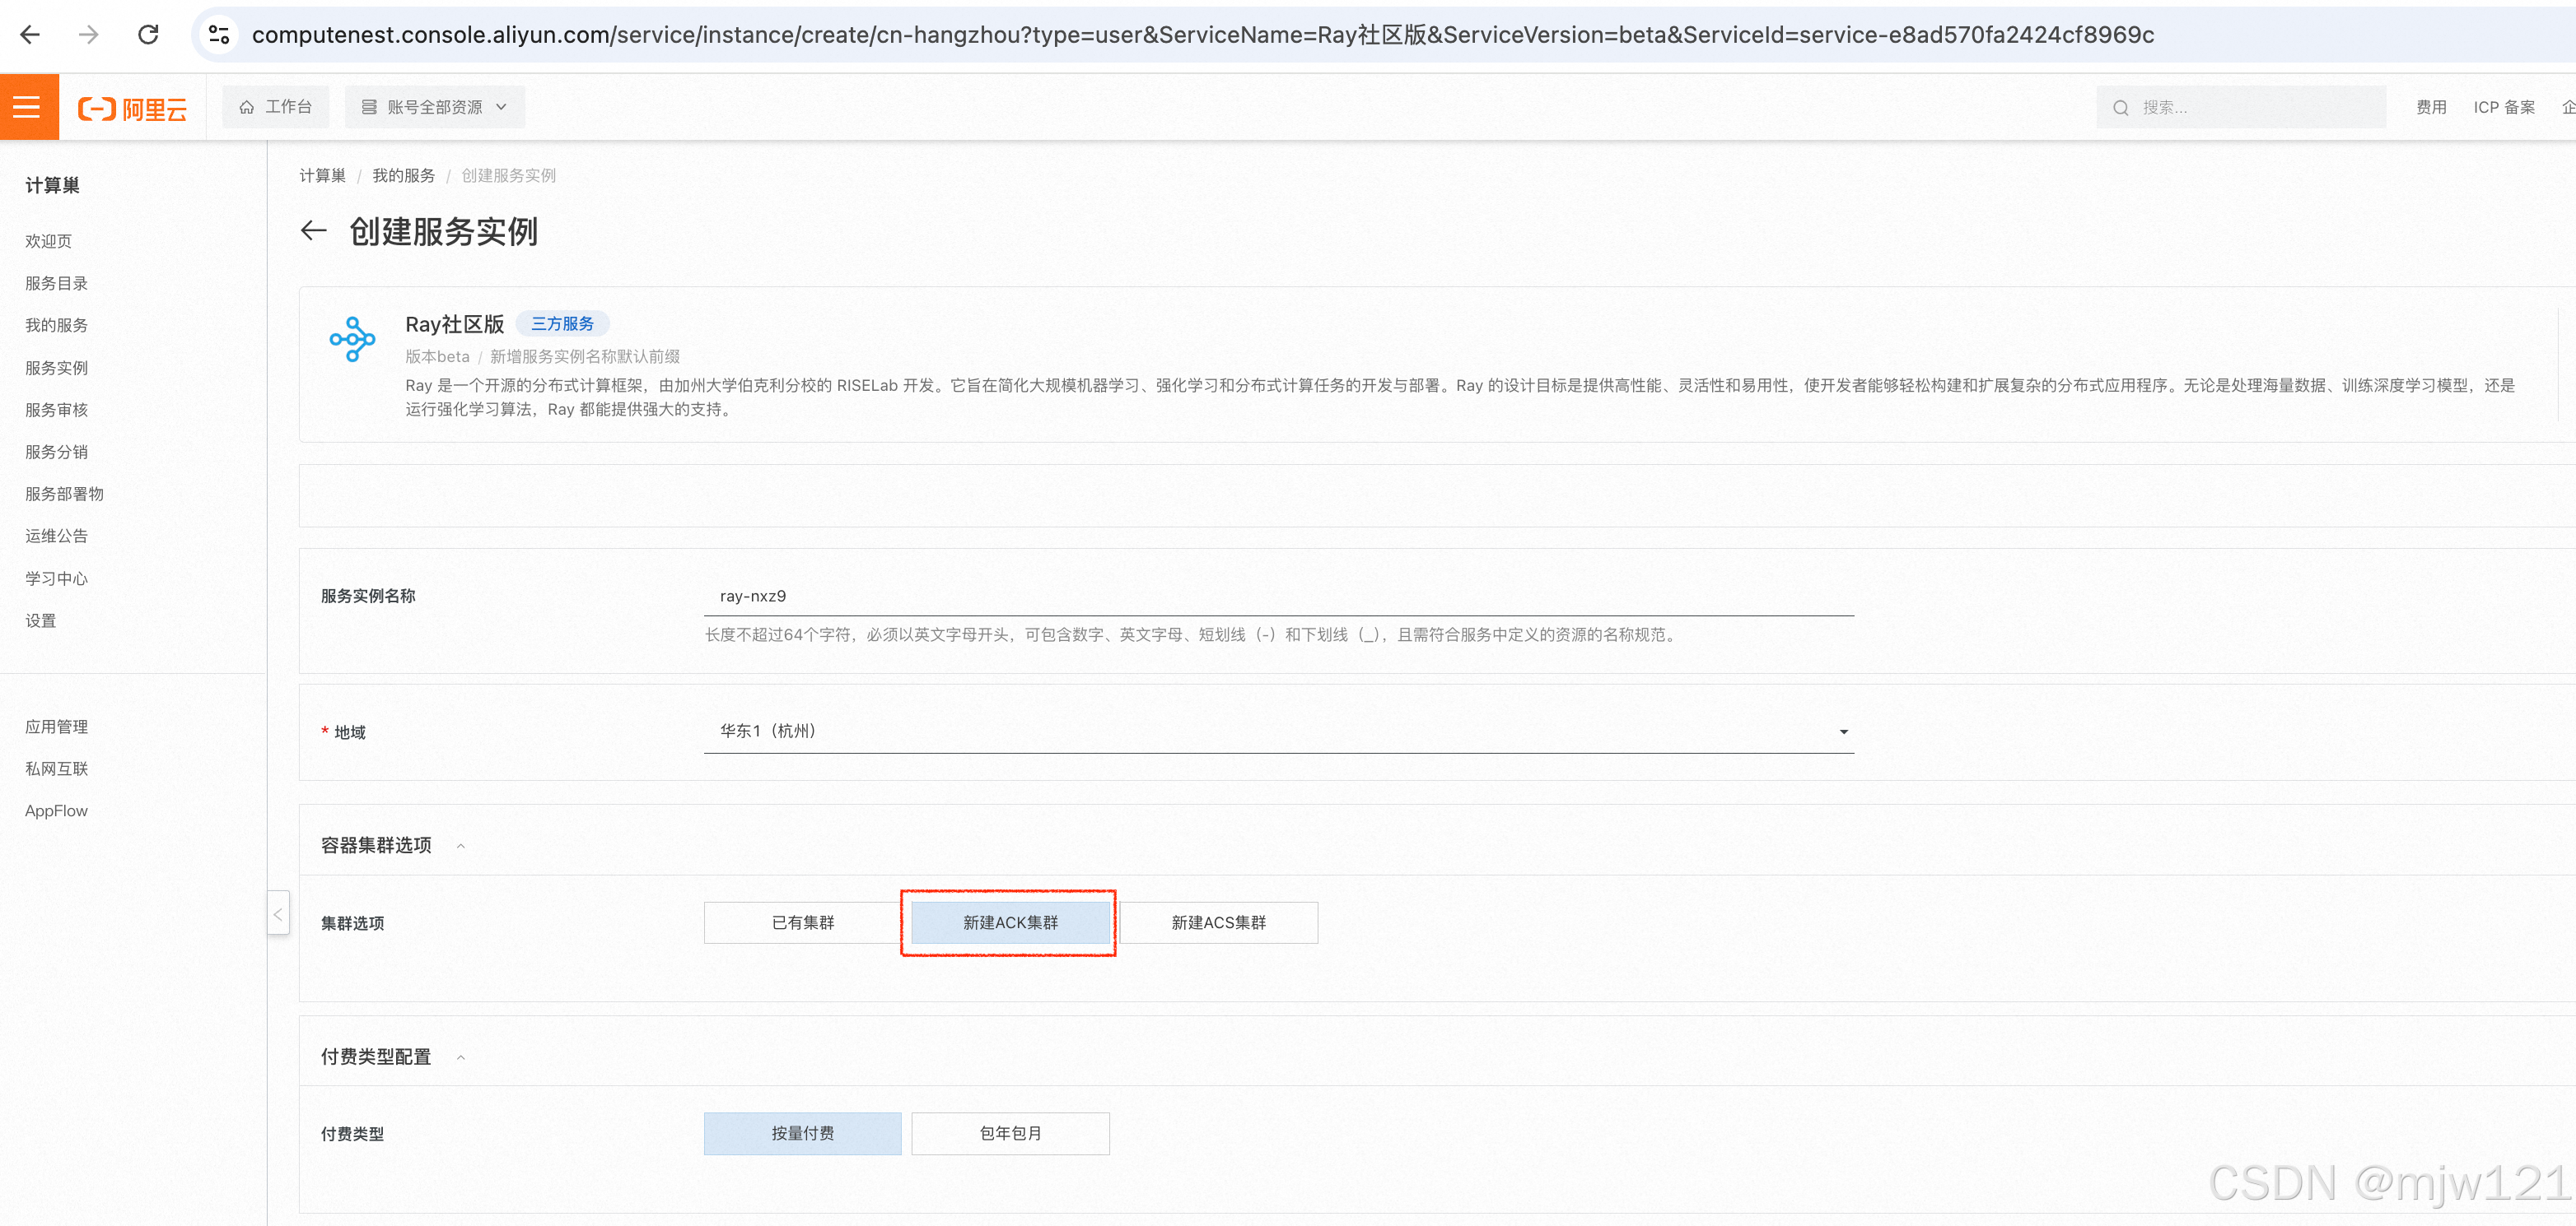
Task: Collapse the 容器集群选项 section
Action: [461, 847]
